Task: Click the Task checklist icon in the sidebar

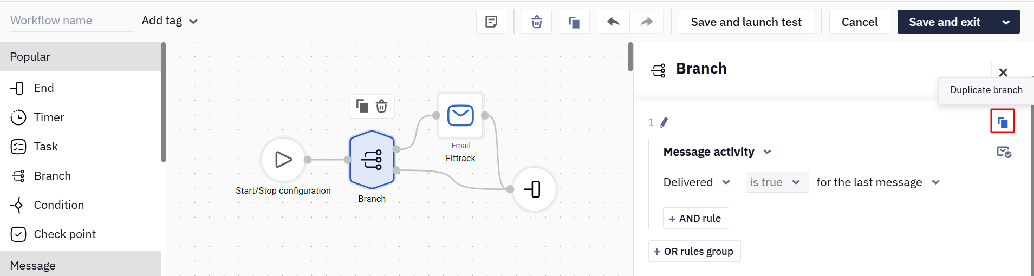Action: point(18,147)
